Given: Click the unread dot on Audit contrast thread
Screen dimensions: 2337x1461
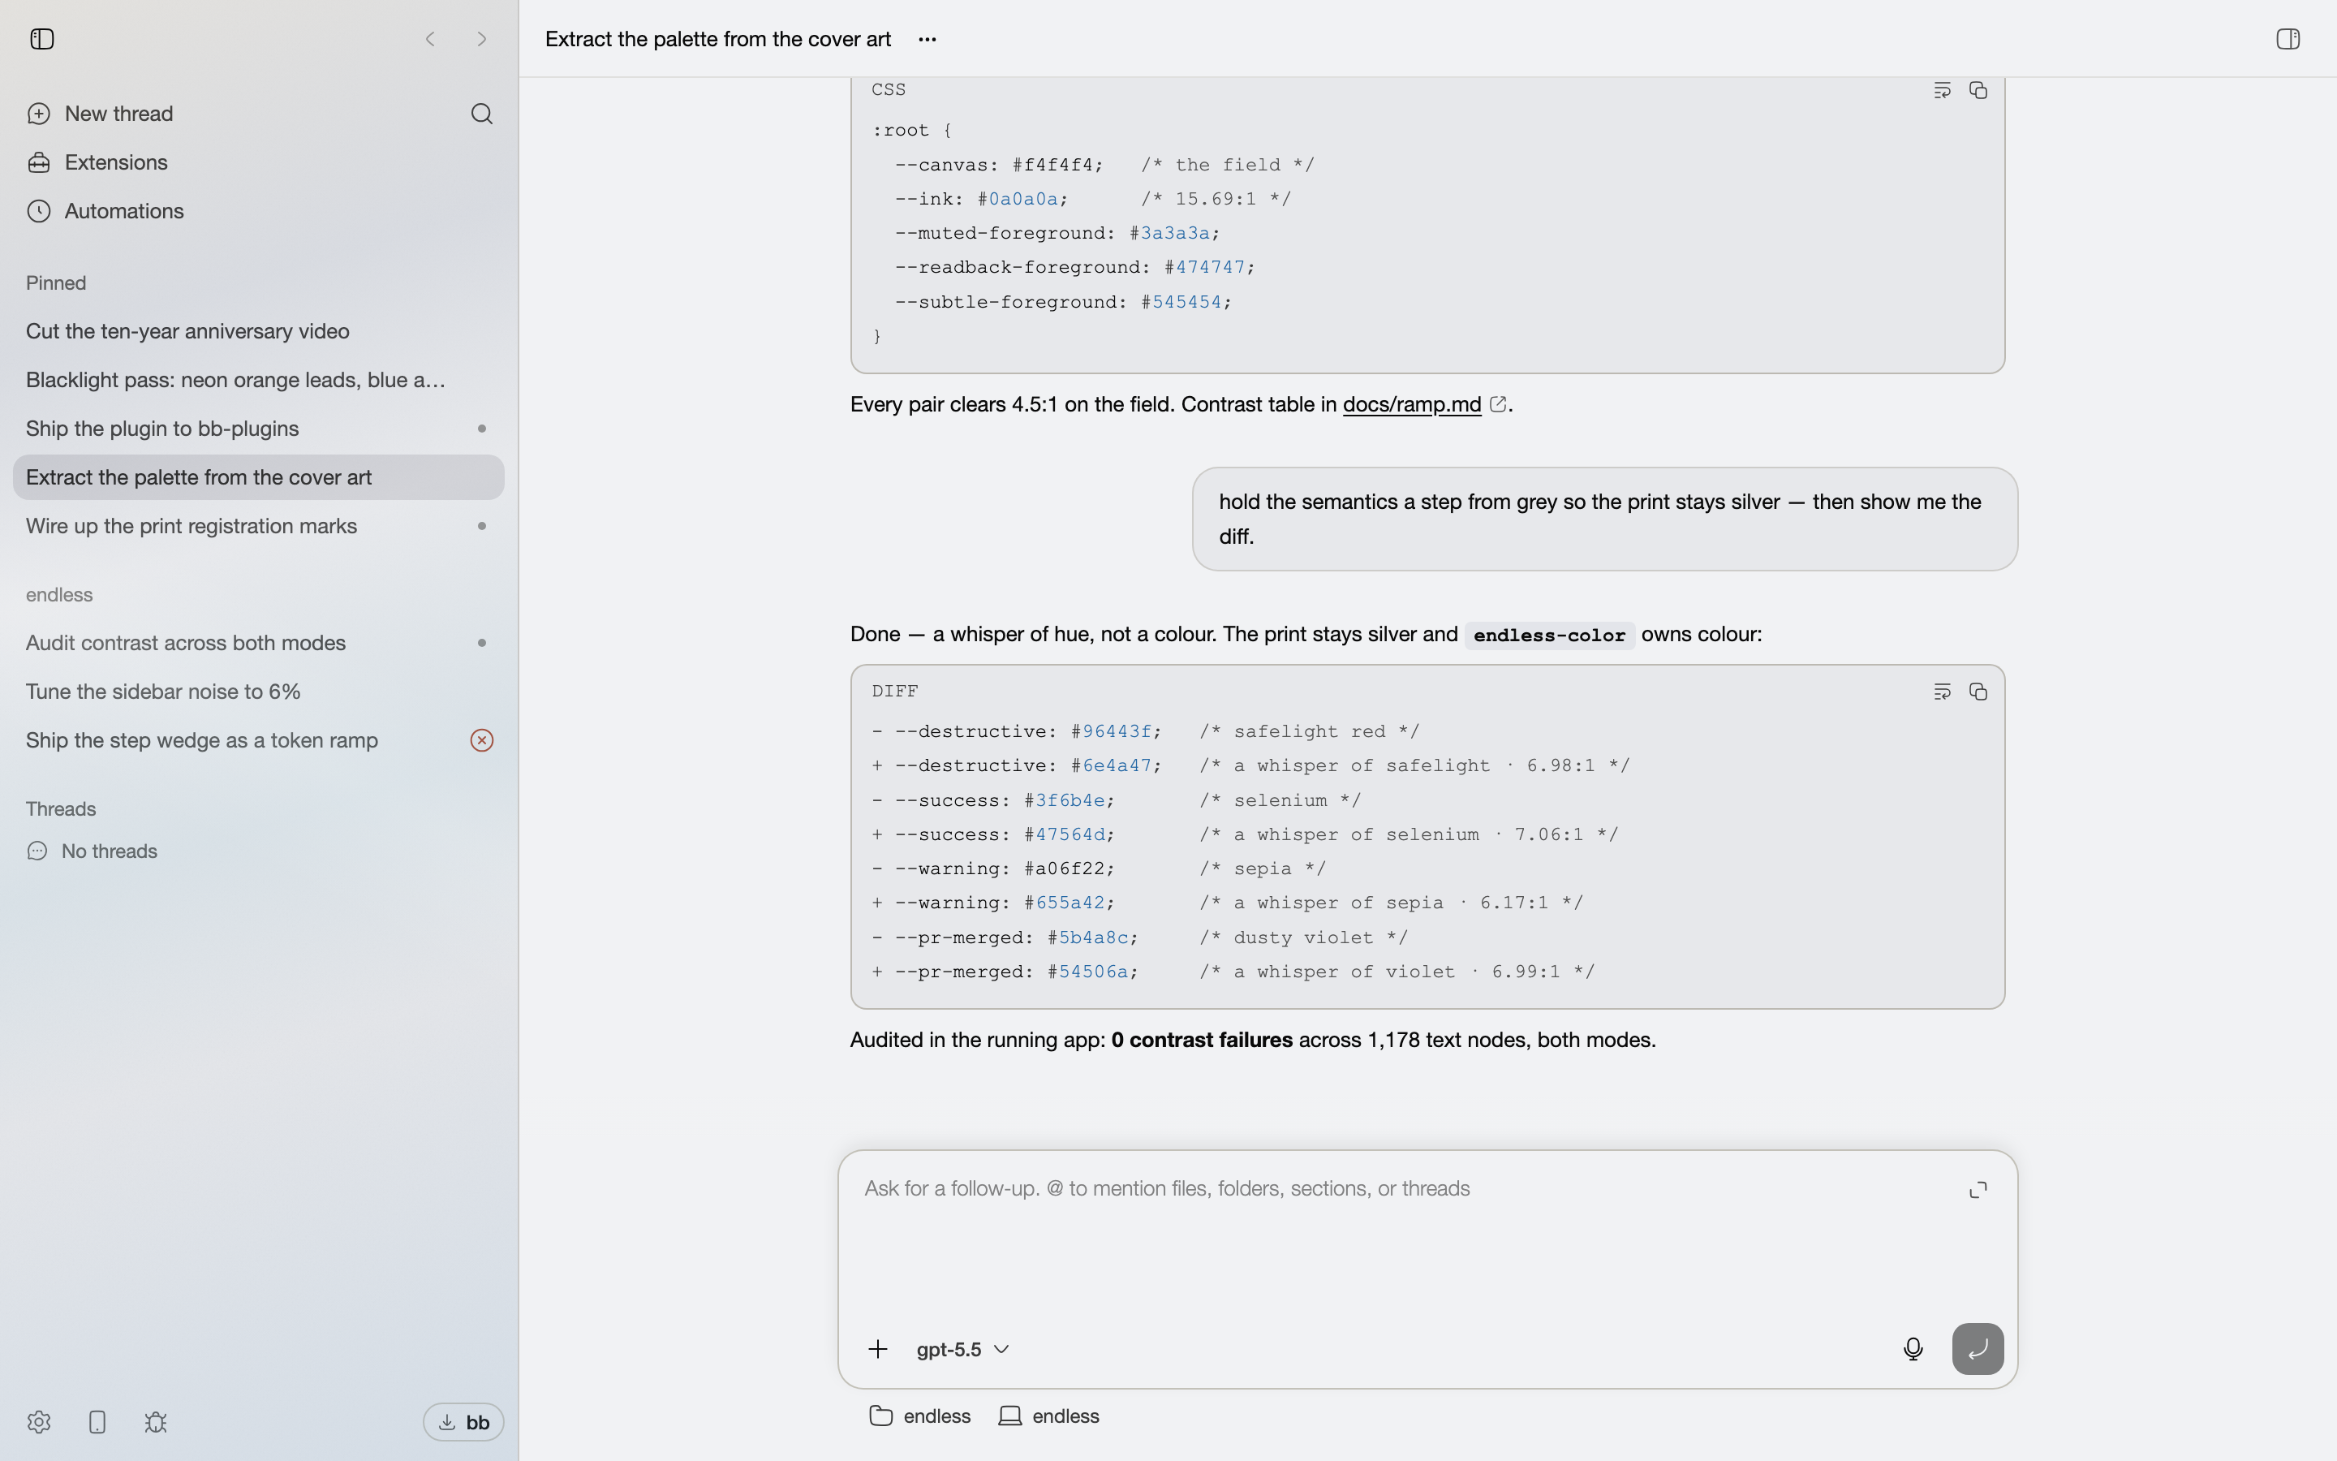Looking at the screenshot, I should [x=481, y=643].
